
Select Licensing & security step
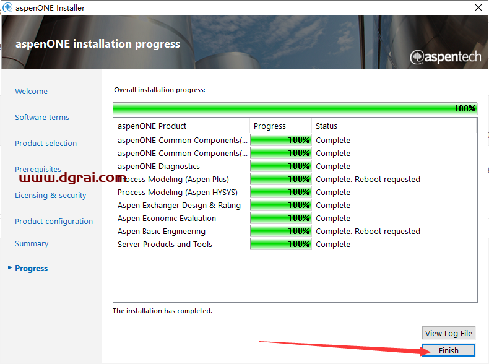pos(51,196)
